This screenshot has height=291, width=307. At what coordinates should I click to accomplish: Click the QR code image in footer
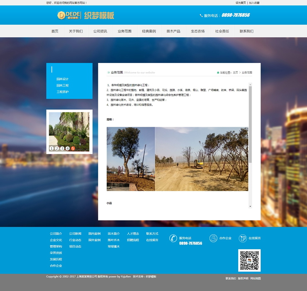[x=249, y=260]
